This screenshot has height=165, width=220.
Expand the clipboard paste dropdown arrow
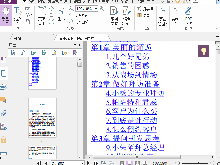point(31,15)
